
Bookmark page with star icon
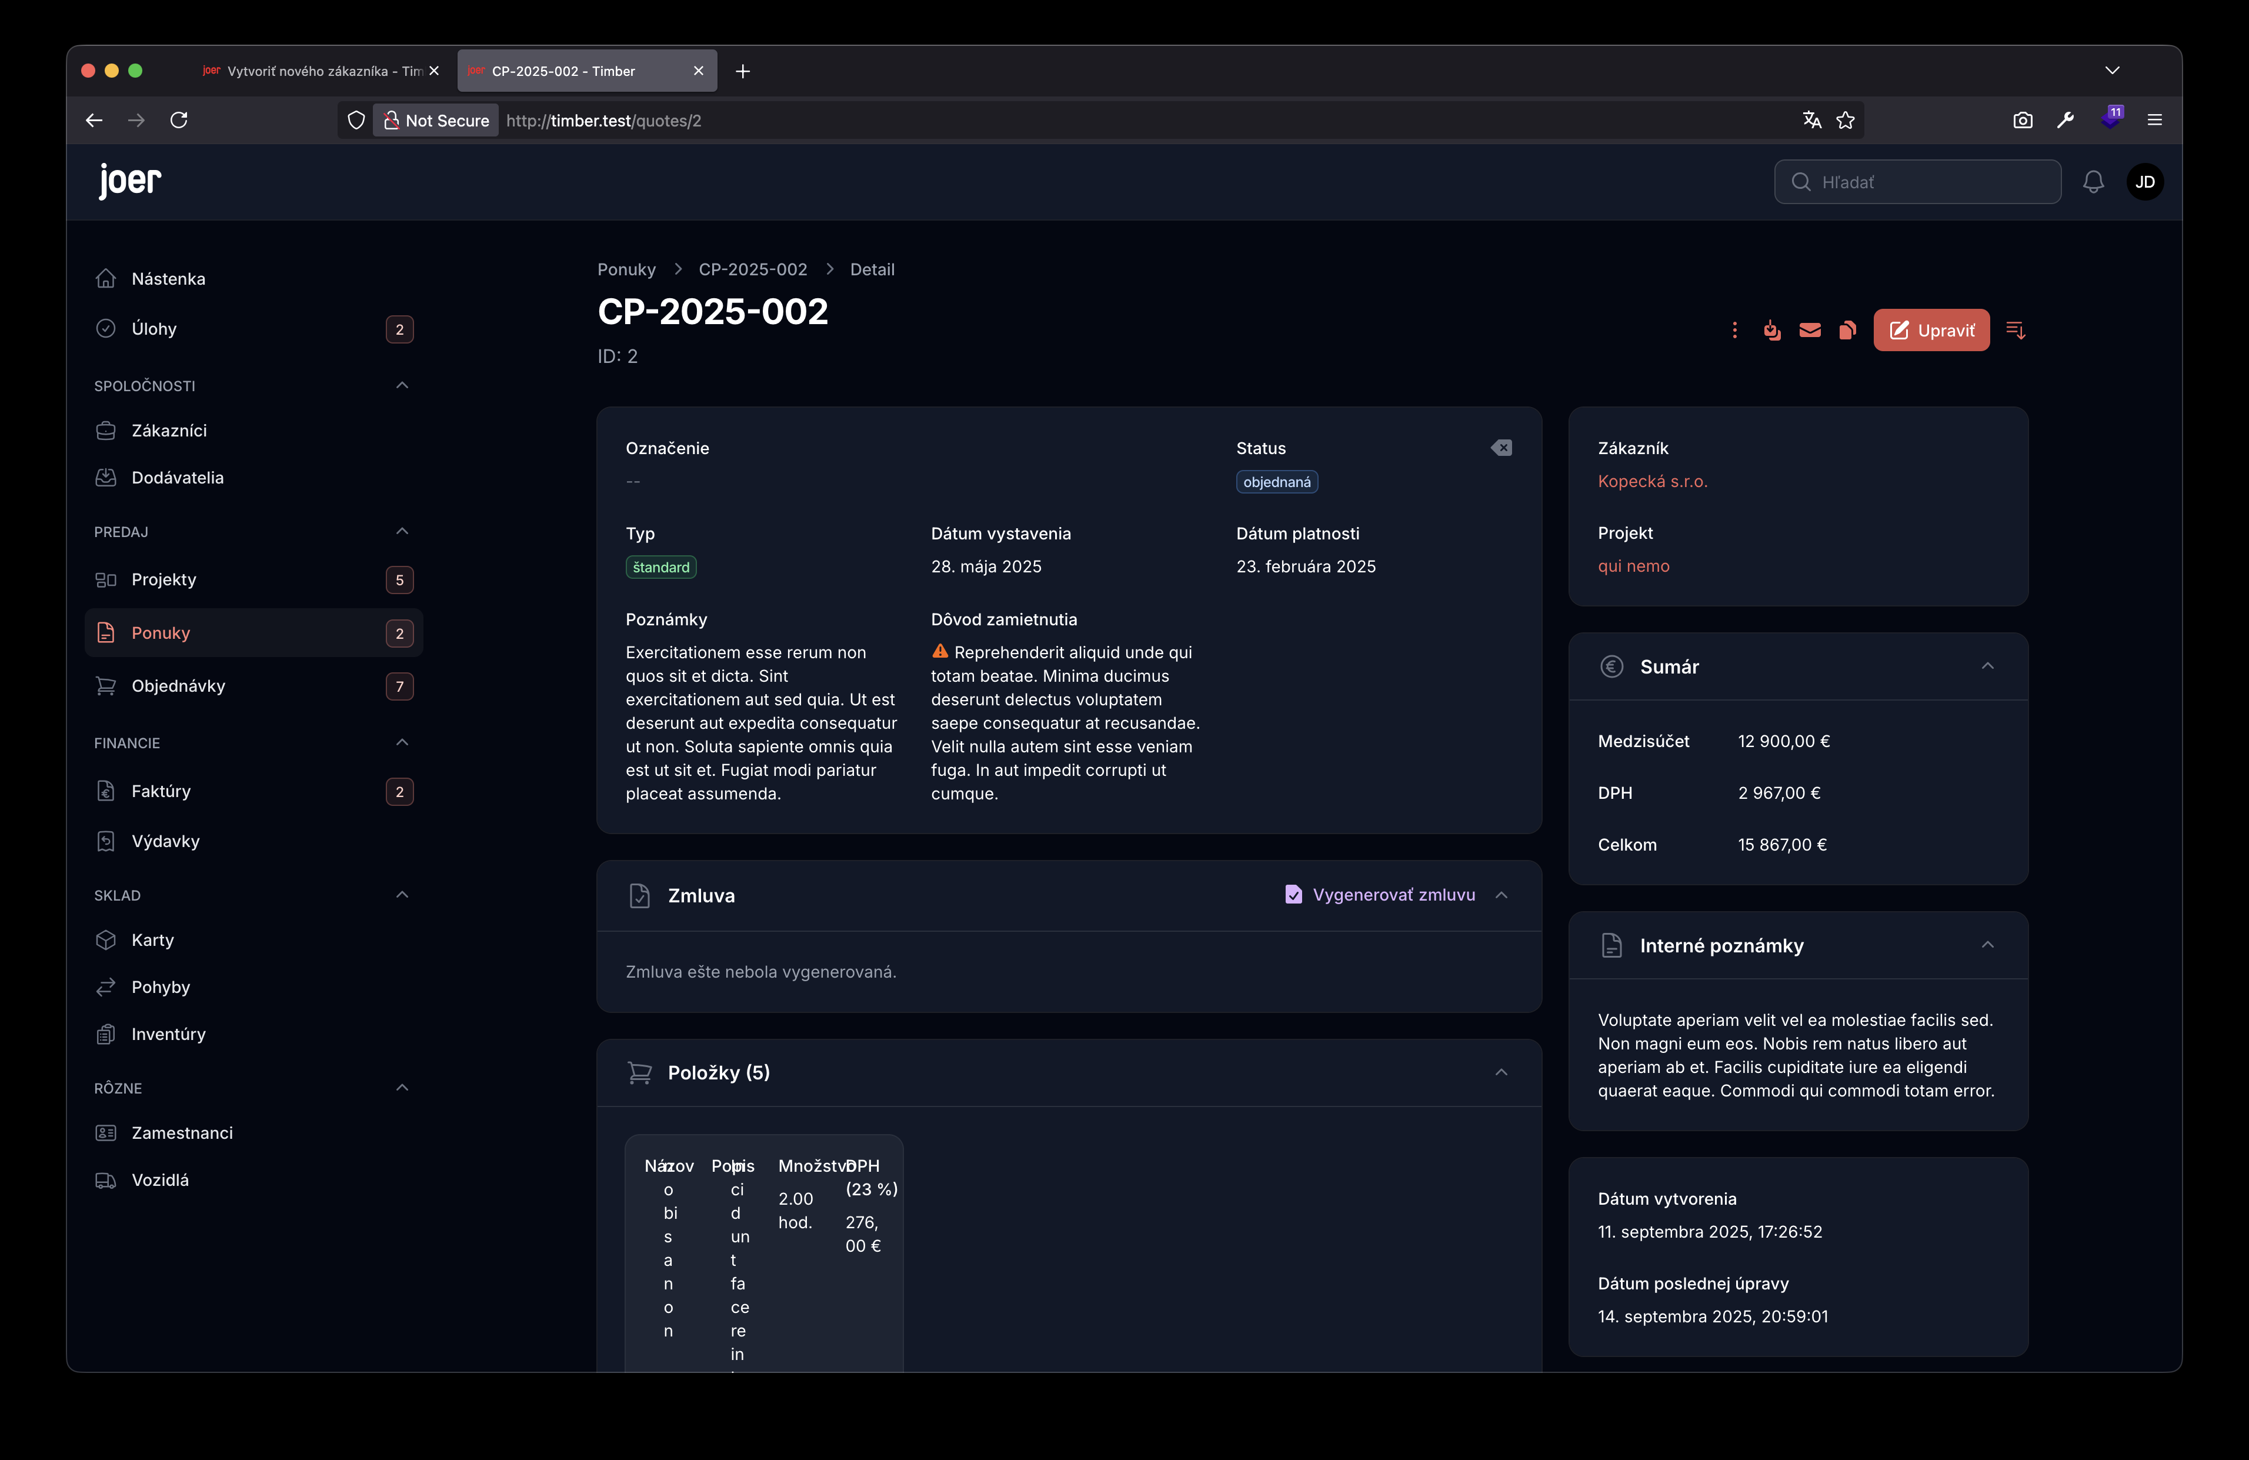(1844, 120)
